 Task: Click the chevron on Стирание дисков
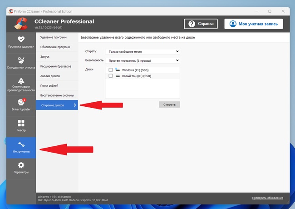[x=75, y=105]
